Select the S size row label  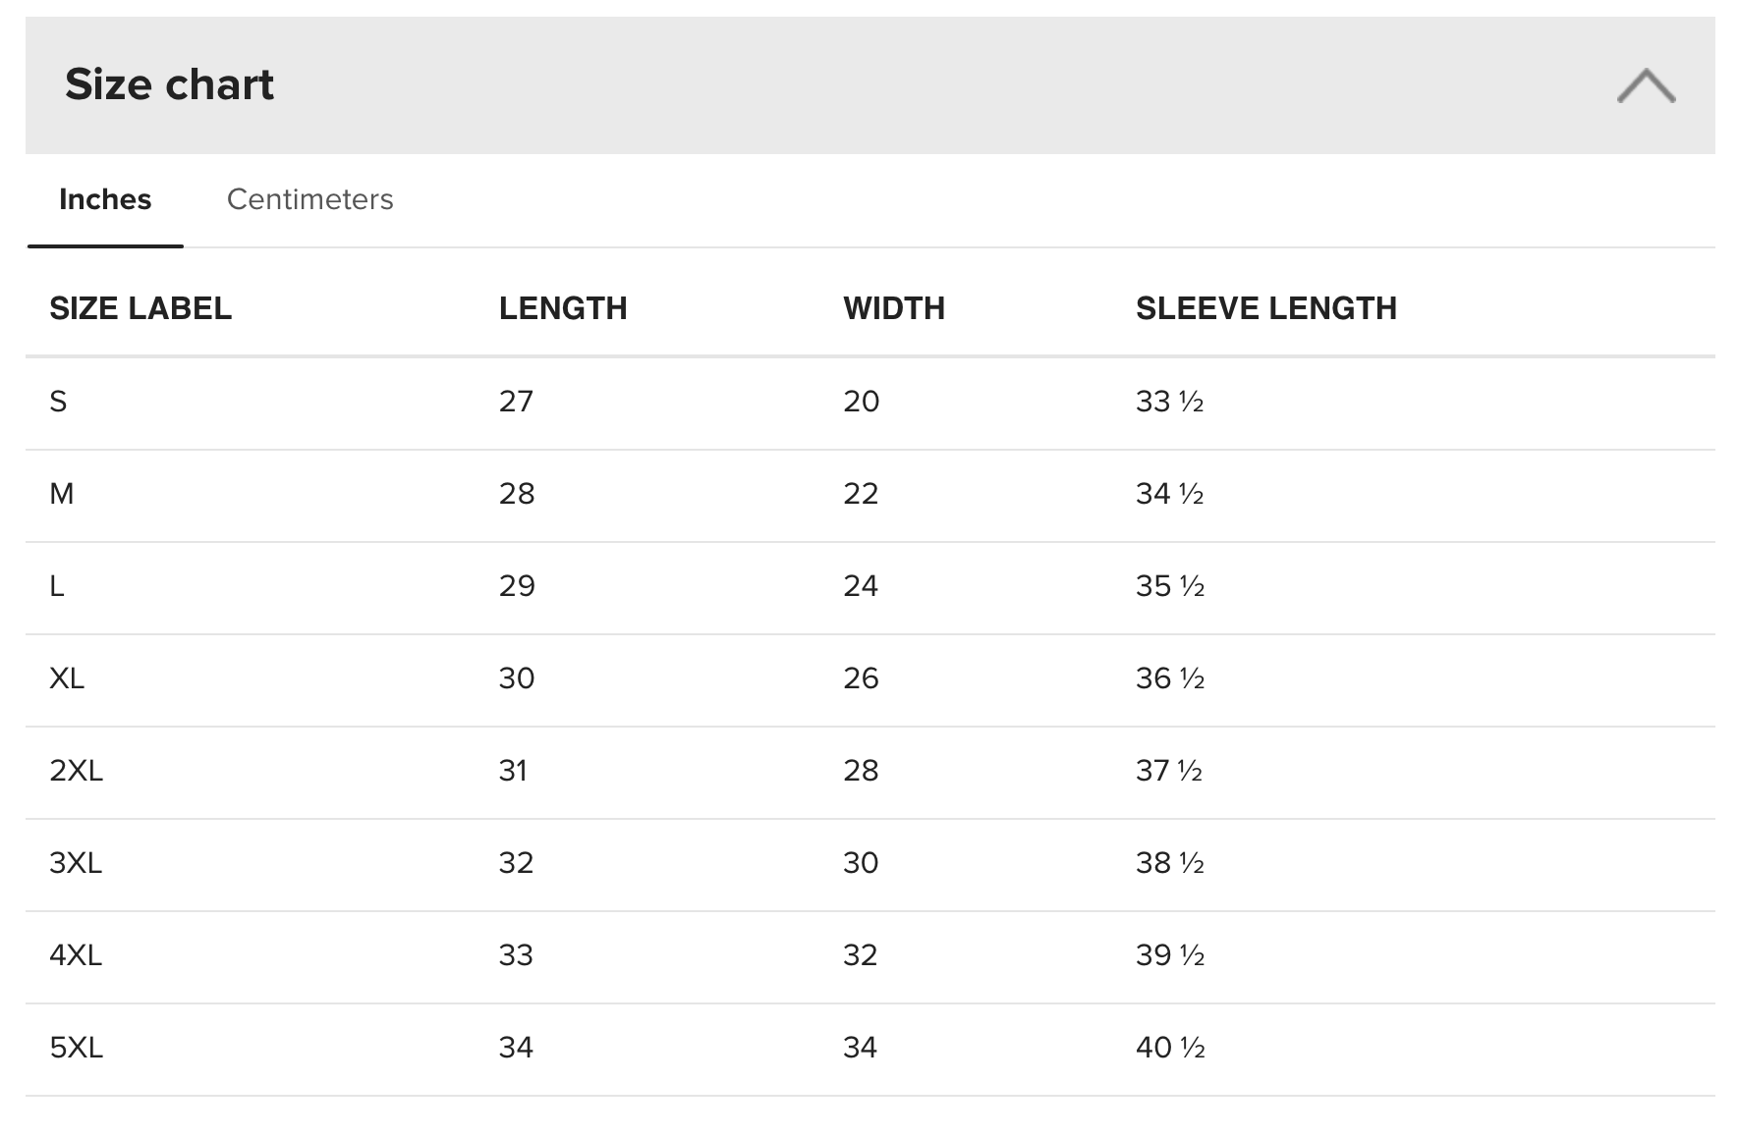point(58,402)
